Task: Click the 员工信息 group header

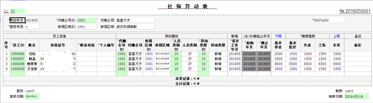Action: pyautogui.click(x=59, y=36)
